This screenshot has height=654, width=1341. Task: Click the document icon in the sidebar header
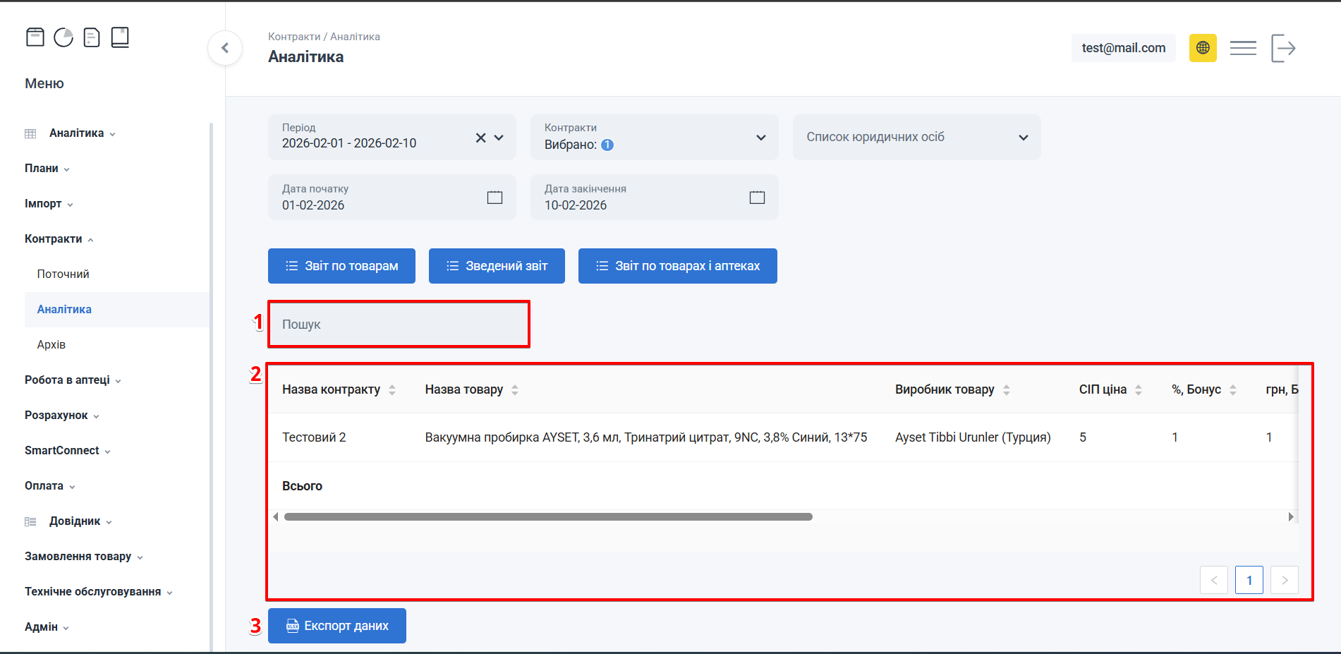point(92,37)
